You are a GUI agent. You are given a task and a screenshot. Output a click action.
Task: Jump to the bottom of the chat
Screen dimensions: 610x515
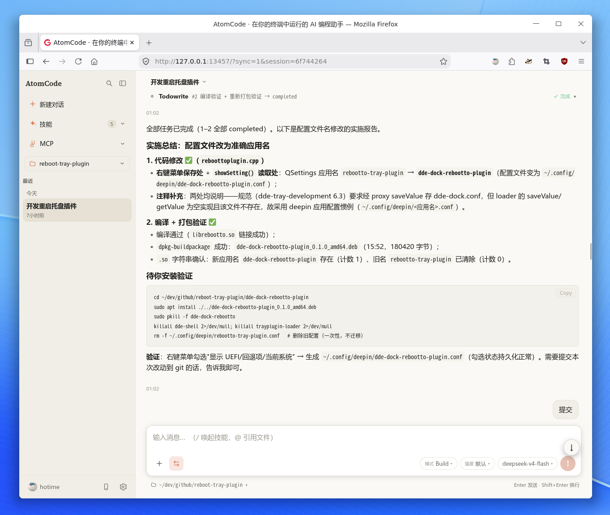click(x=572, y=447)
